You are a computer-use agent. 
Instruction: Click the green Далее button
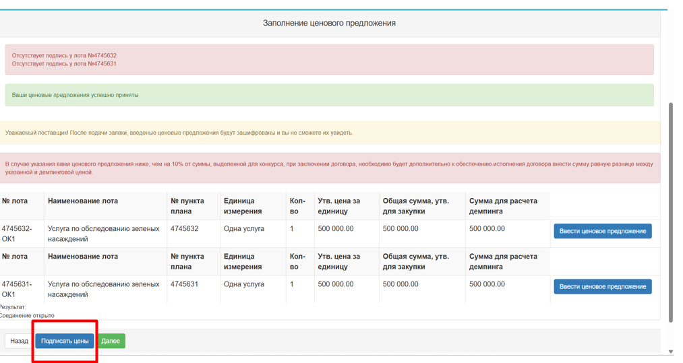click(111, 341)
